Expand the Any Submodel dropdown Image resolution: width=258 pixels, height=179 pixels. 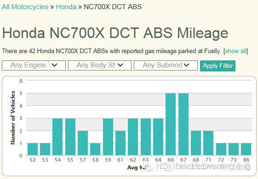tap(166, 65)
